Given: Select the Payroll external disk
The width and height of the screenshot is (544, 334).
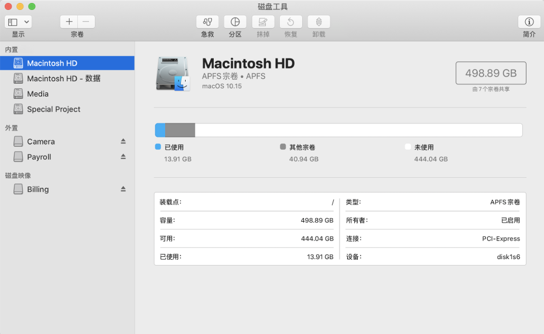Looking at the screenshot, I should (67, 157).
